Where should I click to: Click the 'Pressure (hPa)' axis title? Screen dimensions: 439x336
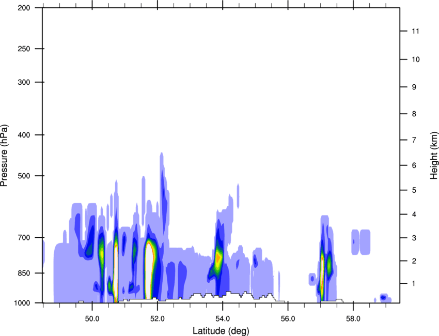pyautogui.click(x=4, y=156)
